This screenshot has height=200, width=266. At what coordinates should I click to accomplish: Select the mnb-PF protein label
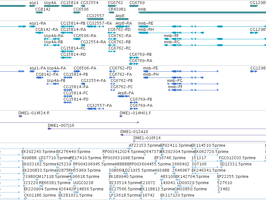tap(175, 87)
